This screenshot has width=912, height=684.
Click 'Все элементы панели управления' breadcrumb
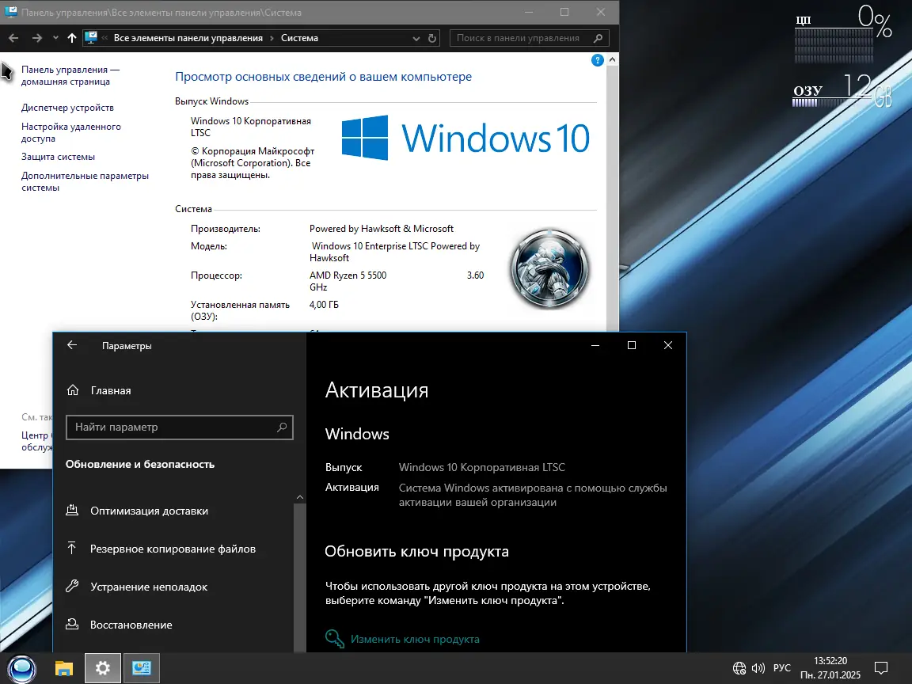[x=188, y=38]
